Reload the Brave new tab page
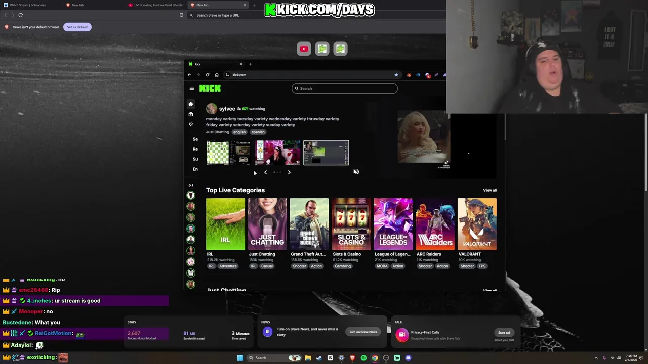The image size is (648, 364). (21, 15)
